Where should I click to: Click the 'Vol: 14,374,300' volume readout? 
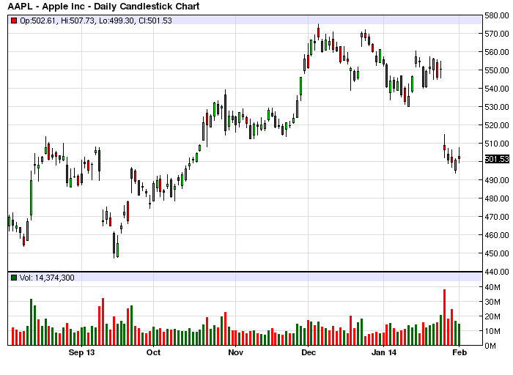(47, 278)
